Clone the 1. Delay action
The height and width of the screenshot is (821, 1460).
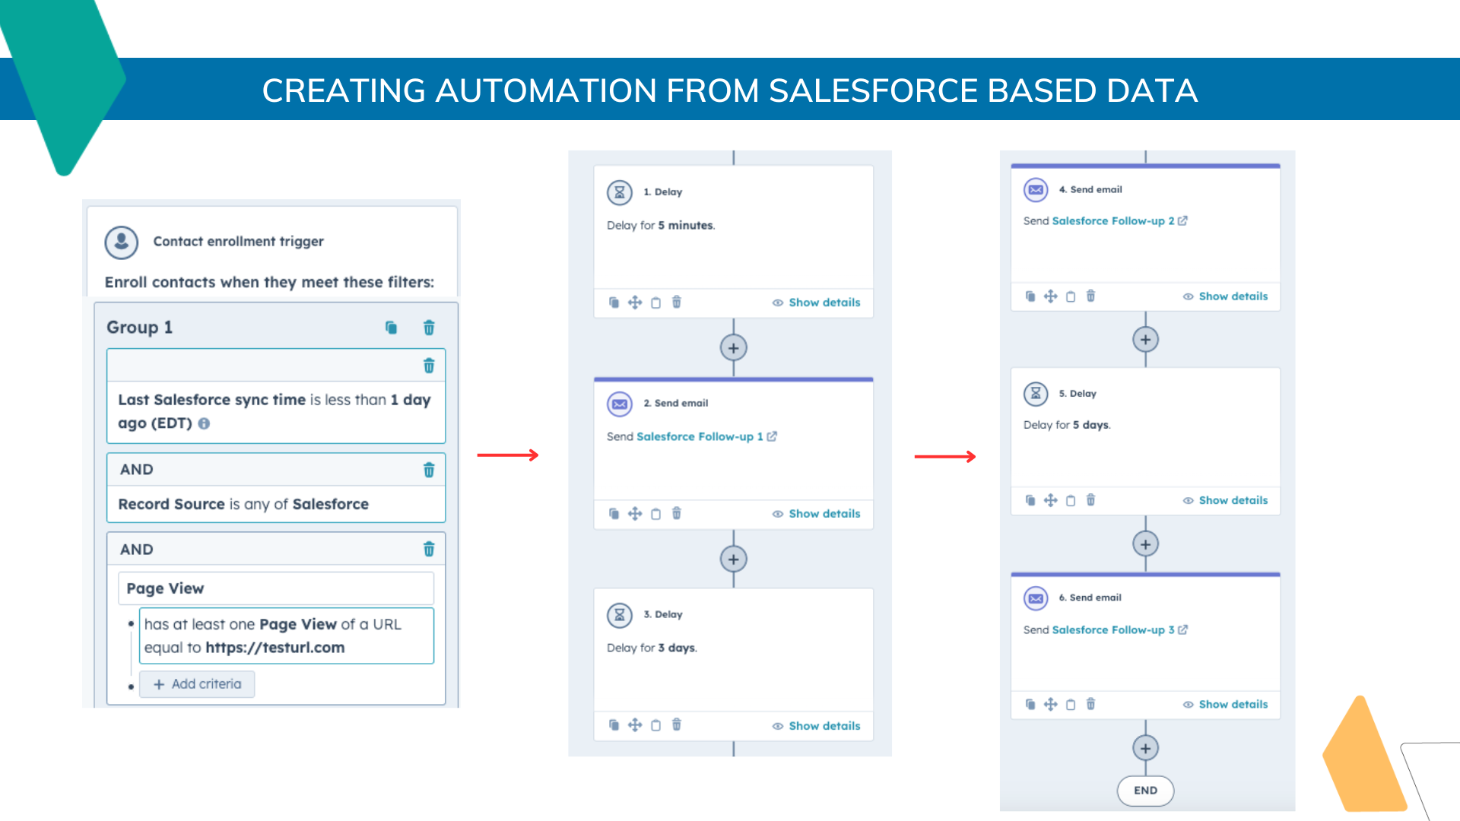(x=614, y=303)
